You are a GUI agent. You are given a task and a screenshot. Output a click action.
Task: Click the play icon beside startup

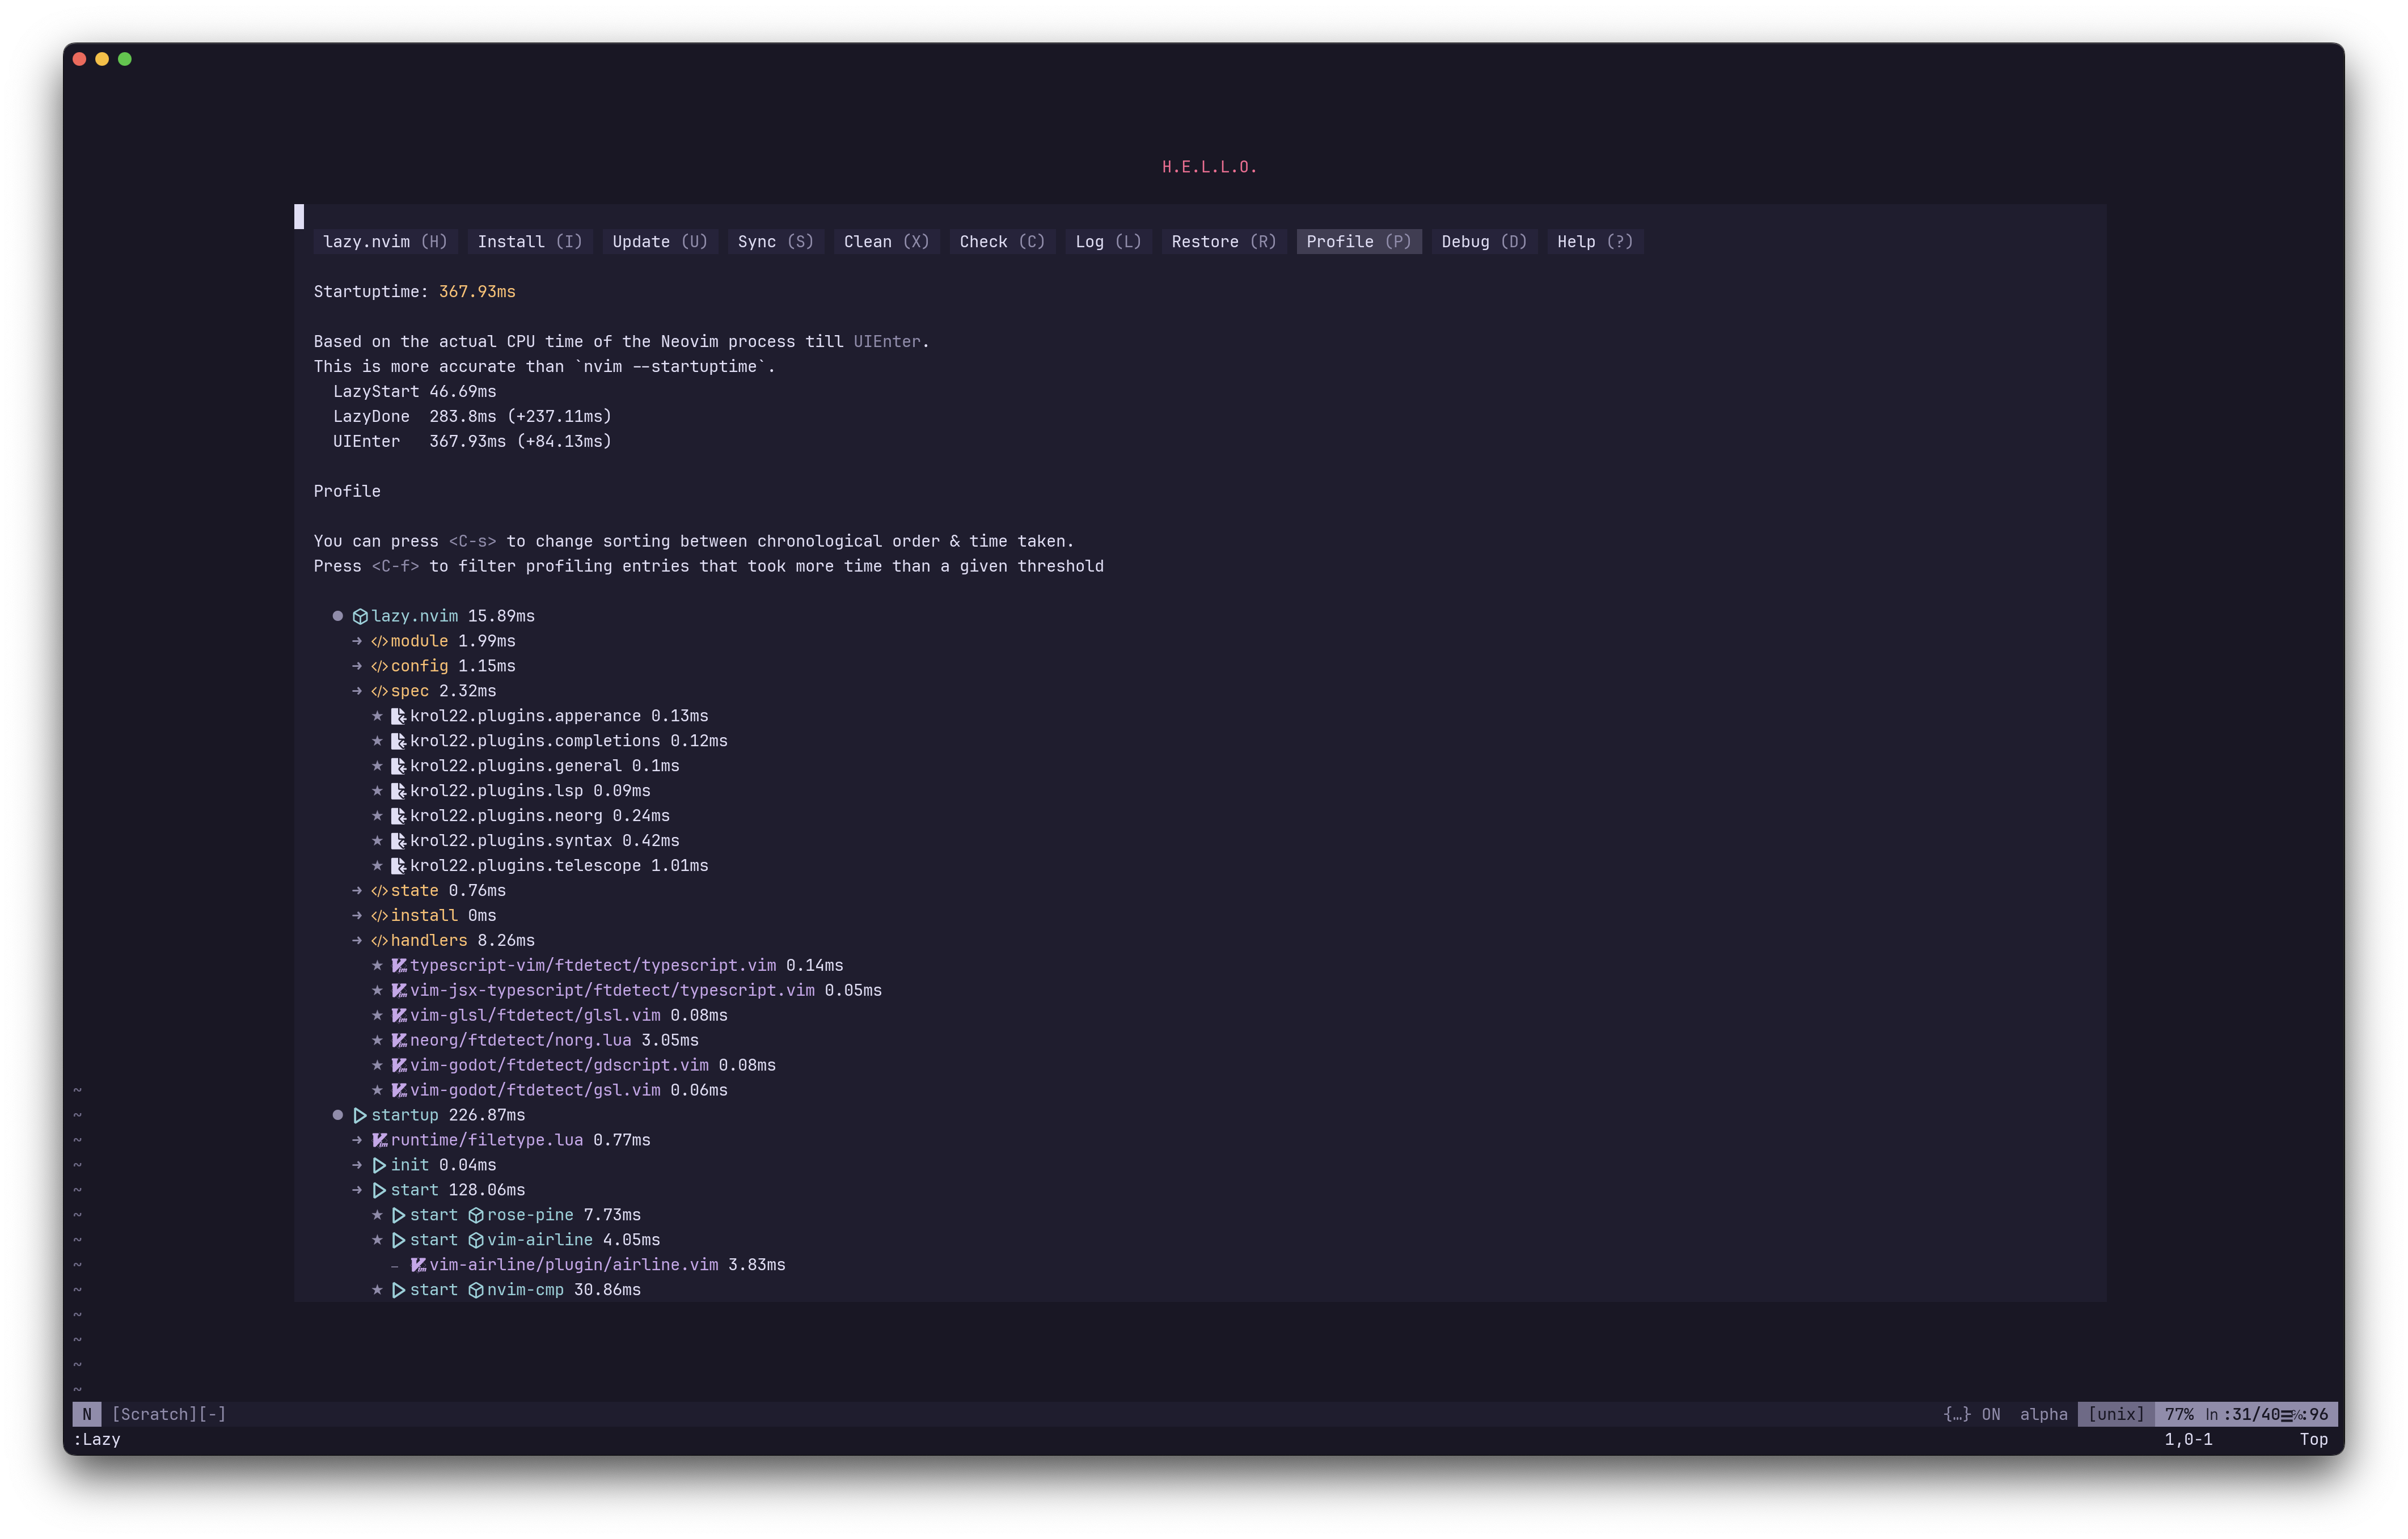[x=360, y=1115]
